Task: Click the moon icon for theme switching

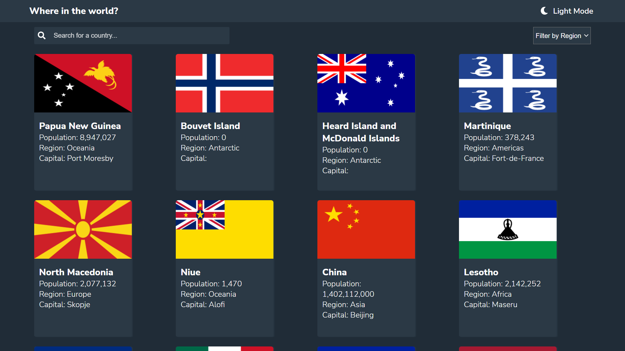Action: click(x=544, y=11)
